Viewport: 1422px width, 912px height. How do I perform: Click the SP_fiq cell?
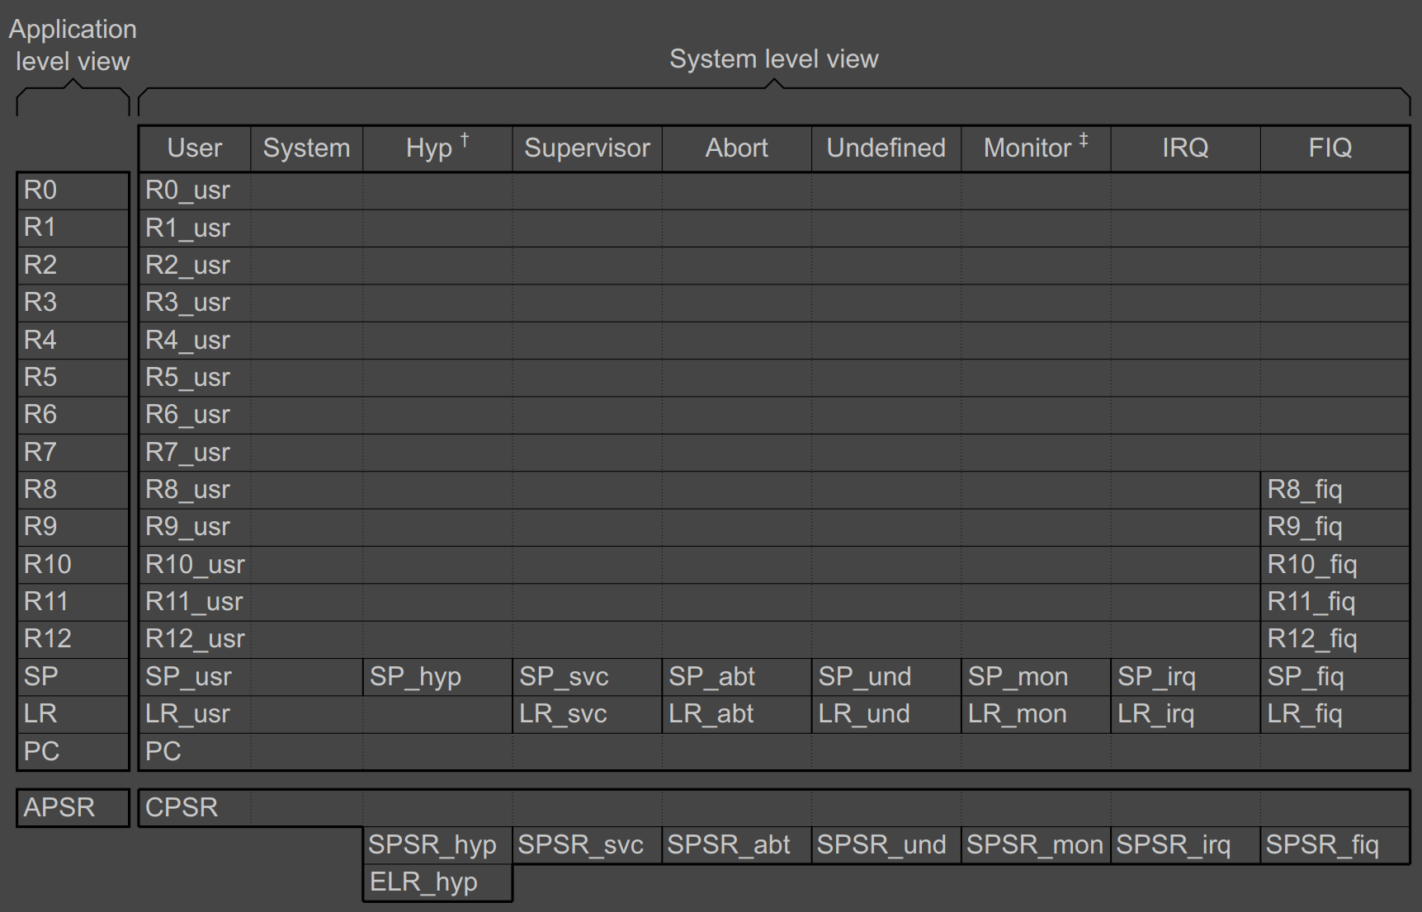click(1335, 677)
